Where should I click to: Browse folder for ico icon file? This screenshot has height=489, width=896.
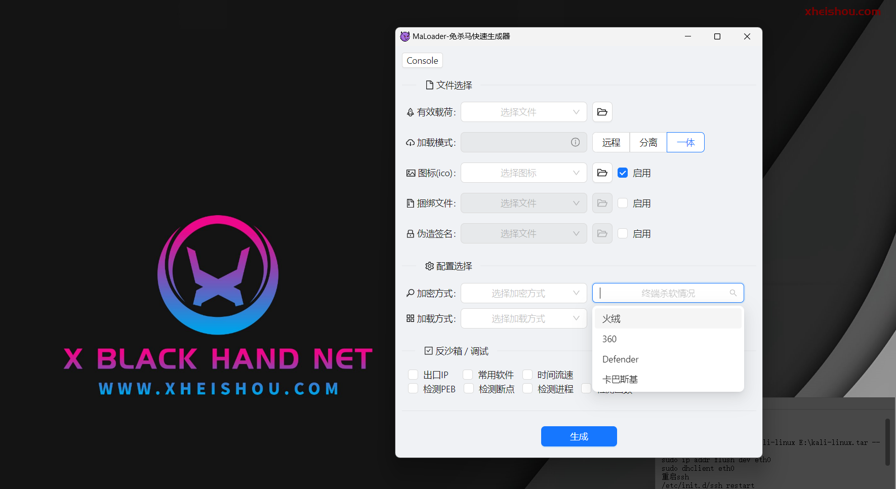(602, 173)
